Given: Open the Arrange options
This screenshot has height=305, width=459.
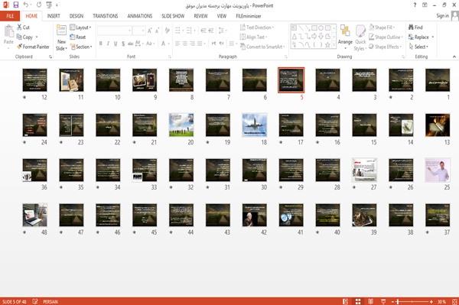Looking at the screenshot, I should (x=345, y=37).
